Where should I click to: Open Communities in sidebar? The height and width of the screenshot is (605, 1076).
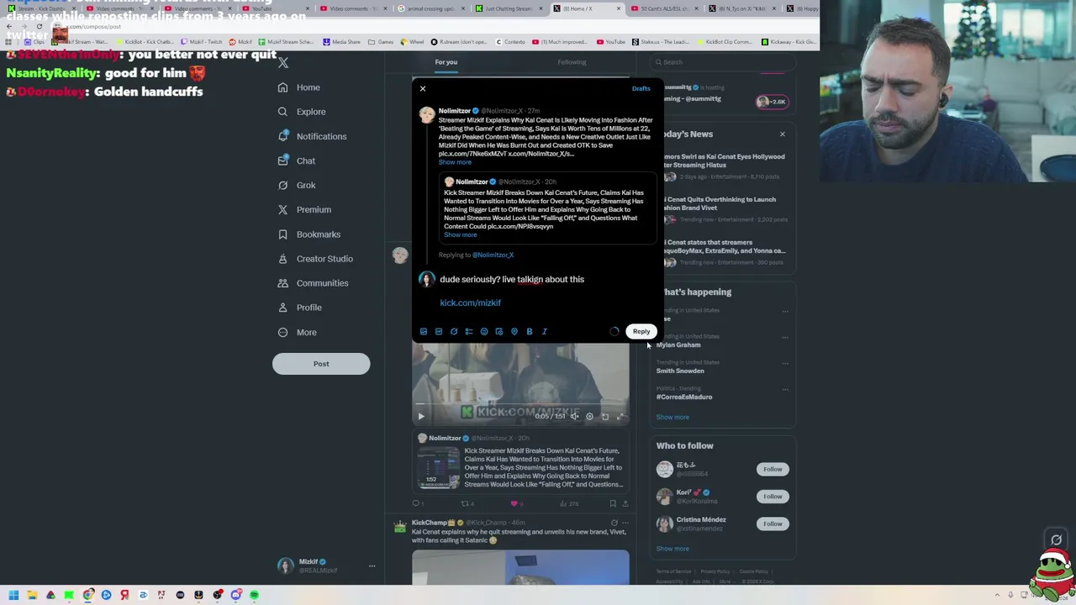[313, 283]
